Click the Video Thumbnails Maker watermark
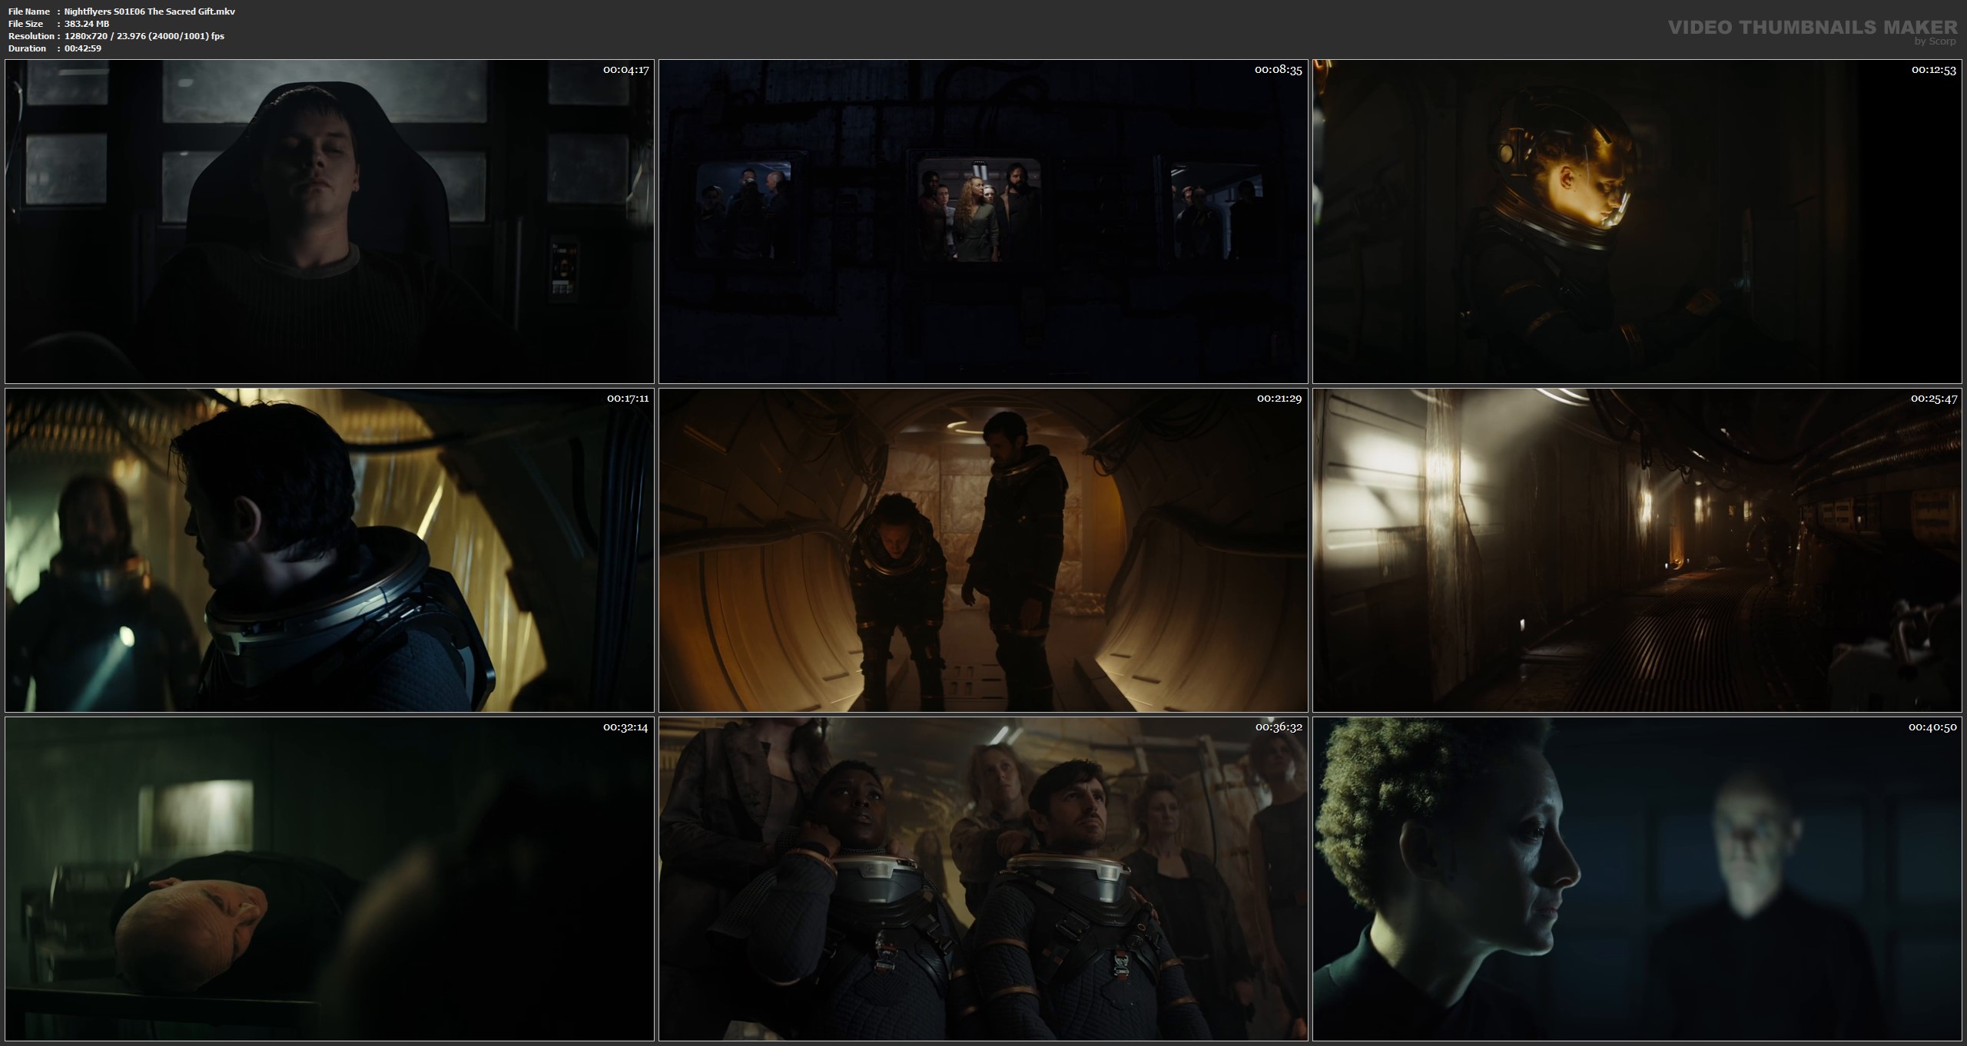The width and height of the screenshot is (1967, 1046). point(1813,28)
